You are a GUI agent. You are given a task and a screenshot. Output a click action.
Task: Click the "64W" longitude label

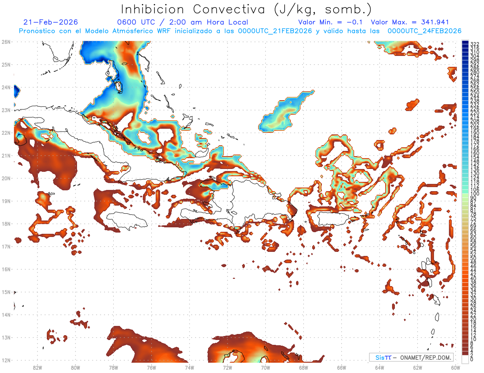[x=379, y=368]
